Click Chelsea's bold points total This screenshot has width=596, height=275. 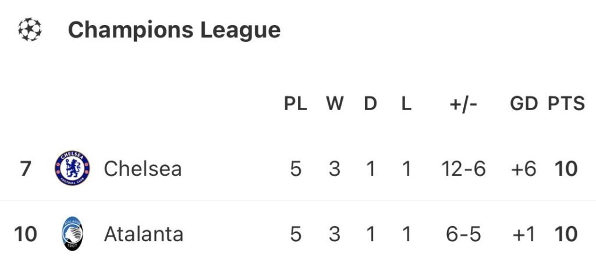click(566, 169)
